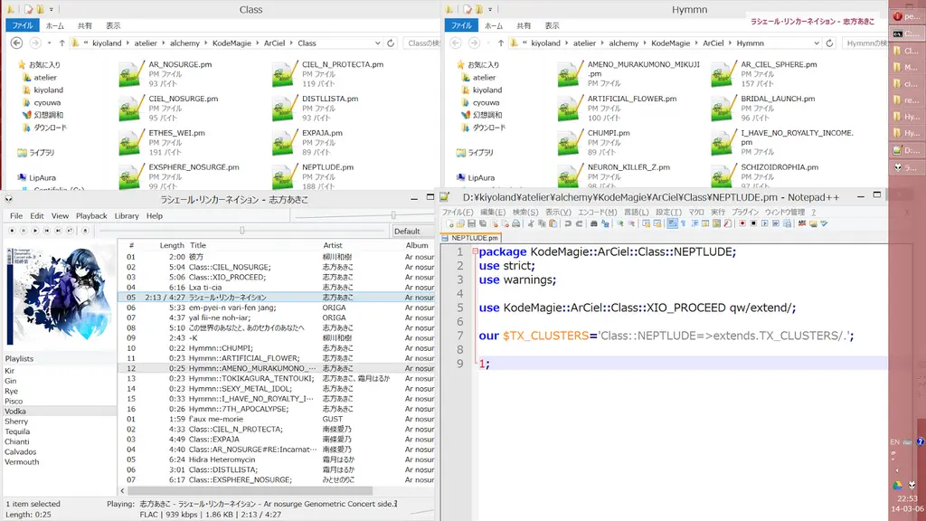Expand the Hymmn window address bar dropdown
Image resolution: width=926 pixels, height=521 pixels.
(817, 43)
